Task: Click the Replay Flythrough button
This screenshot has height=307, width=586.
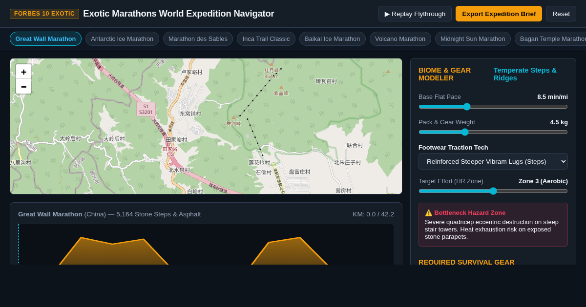Action: [x=415, y=14]
